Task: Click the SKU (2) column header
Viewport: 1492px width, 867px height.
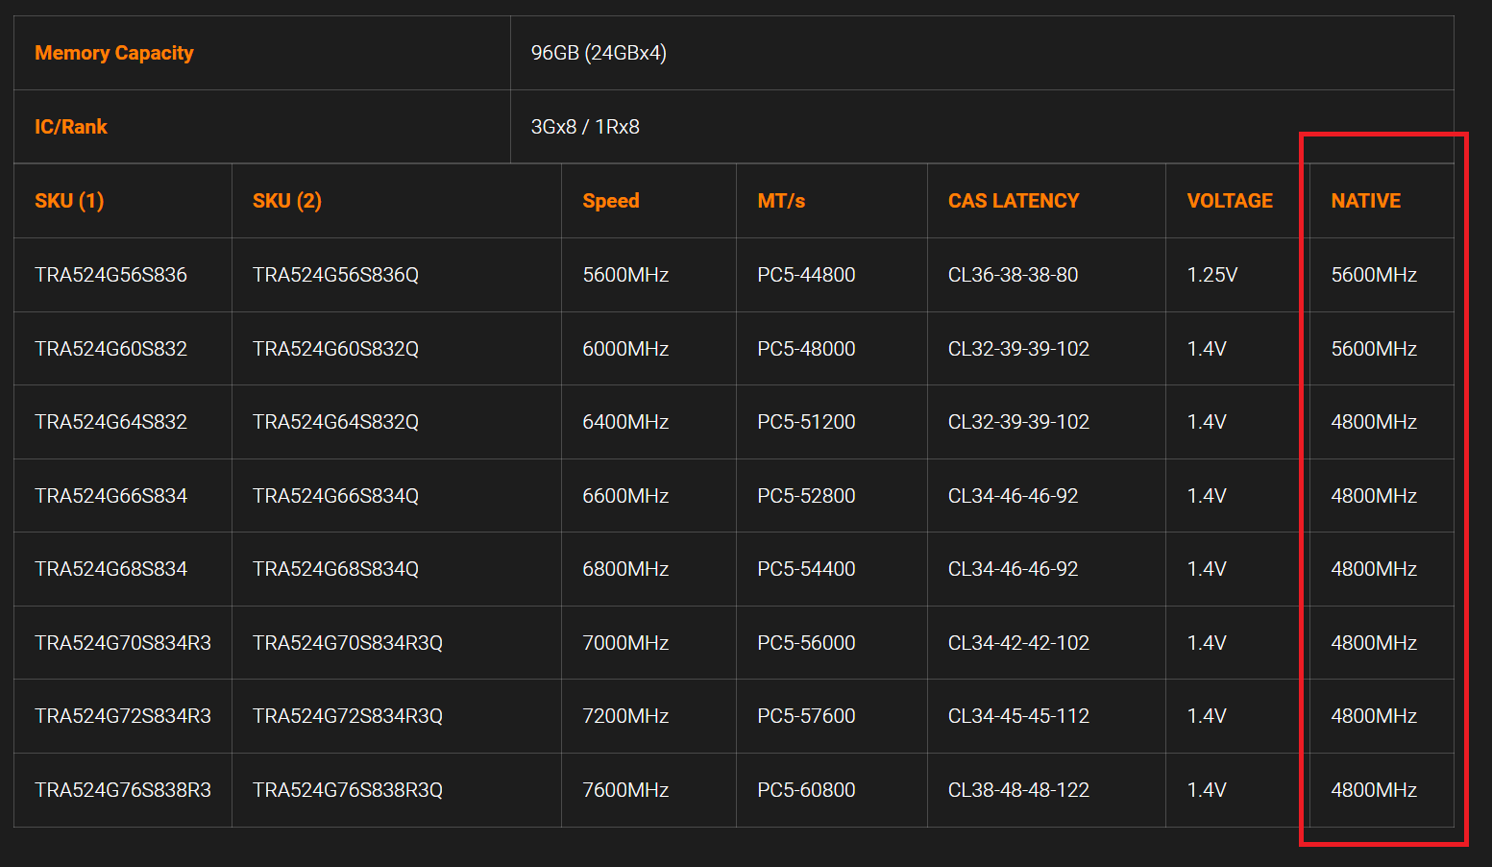Action: click(286, 201)
